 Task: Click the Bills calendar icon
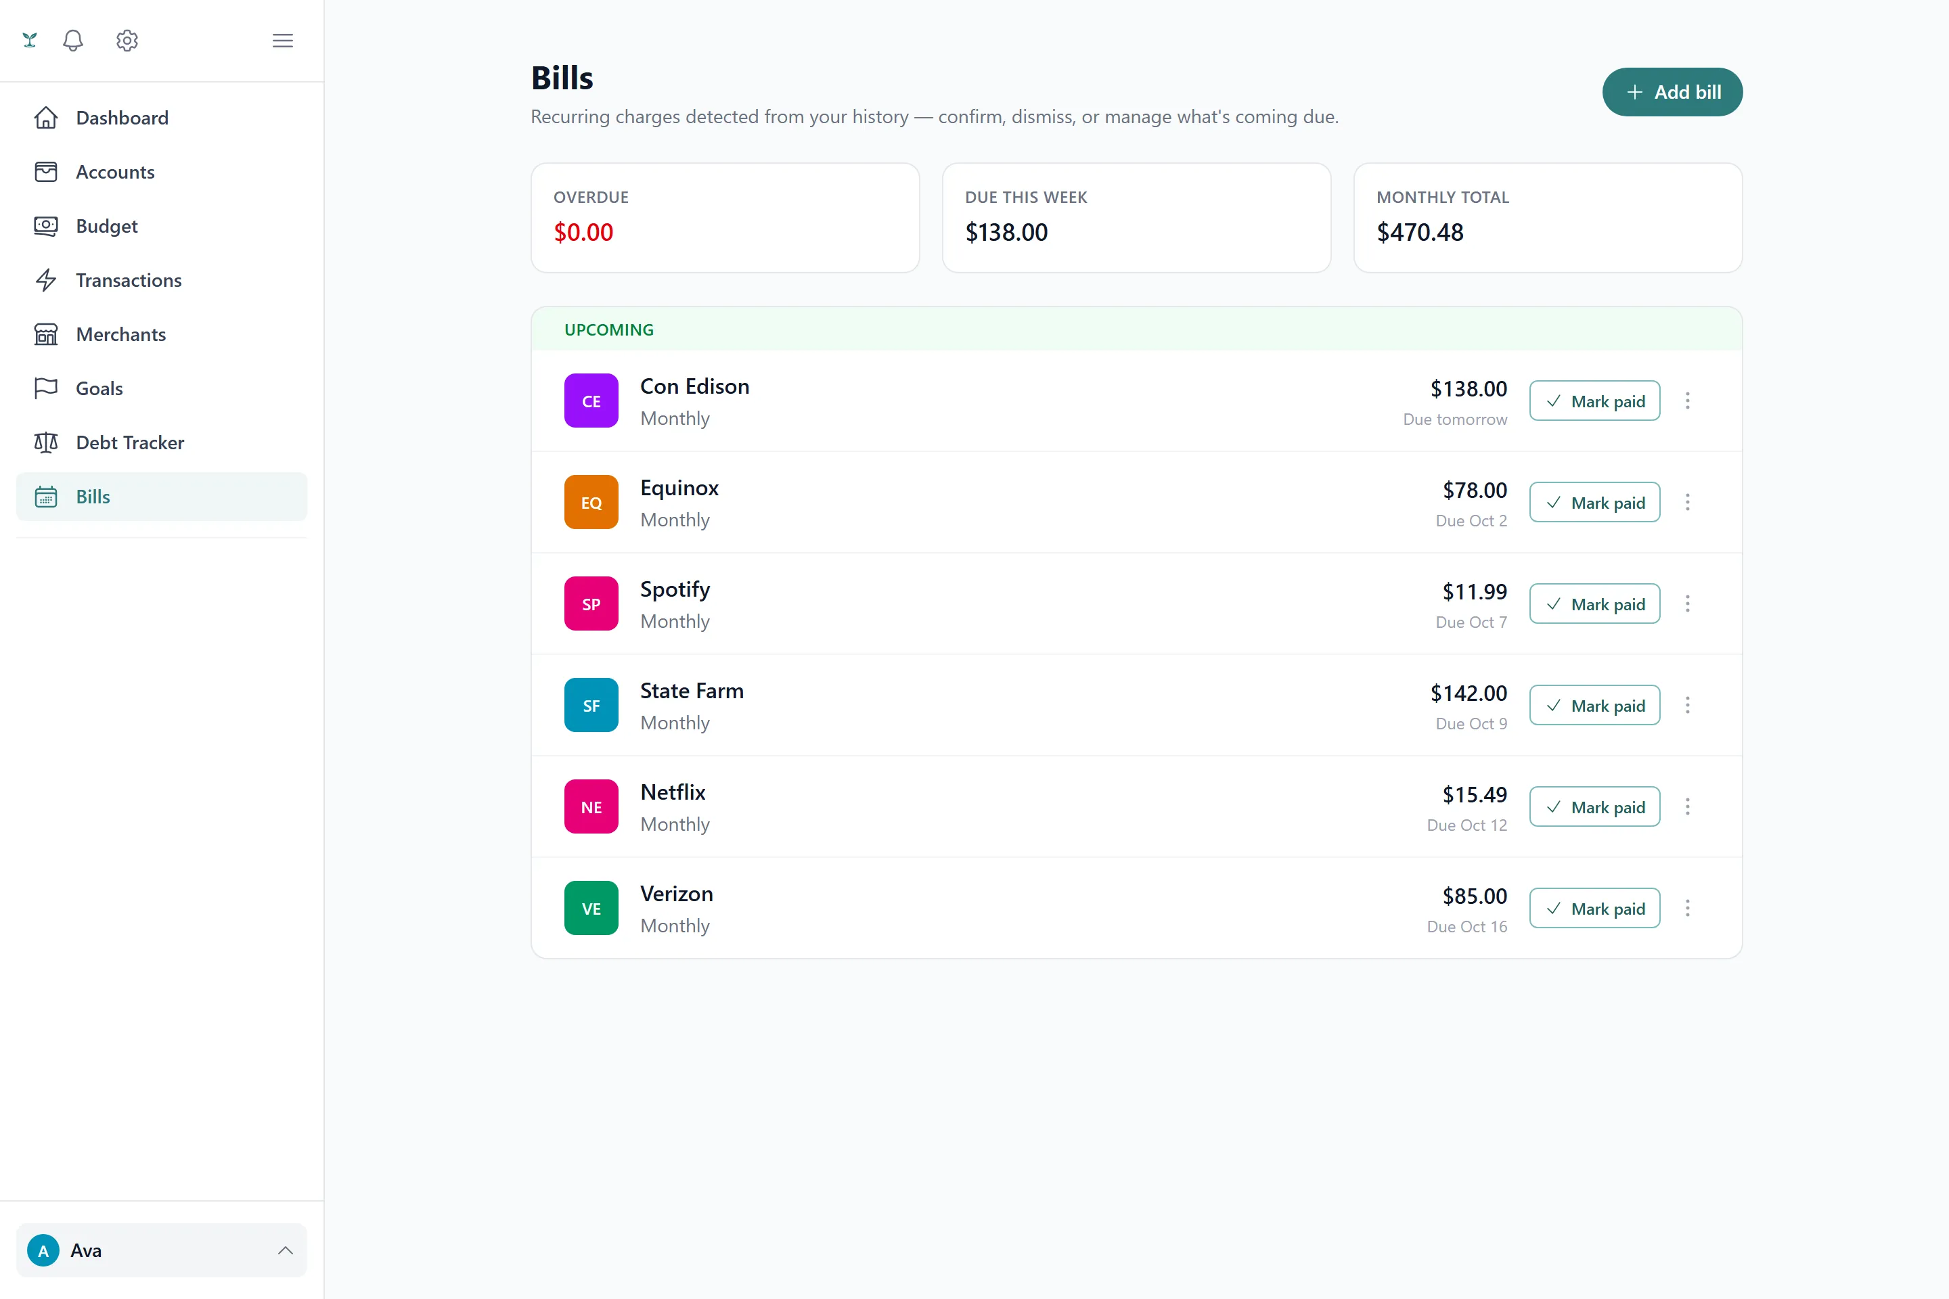[47, 496]
